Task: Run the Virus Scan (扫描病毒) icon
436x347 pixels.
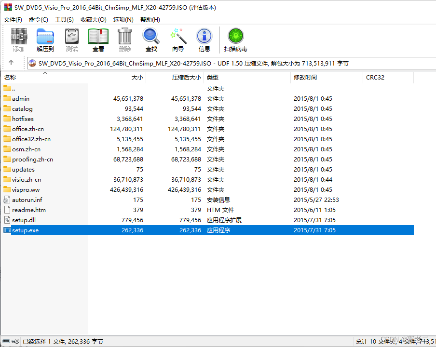Action: click(x=236, y=36)
